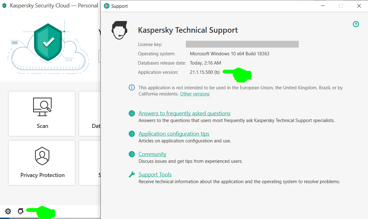Viewport: 368px width, 219px height.
Task: Click the wrench icon beside Support Tools
Action: (132, 175)
